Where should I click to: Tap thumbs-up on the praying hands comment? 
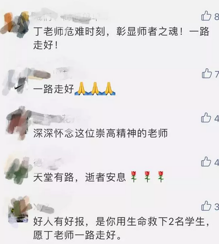click(x=207, y=73)
